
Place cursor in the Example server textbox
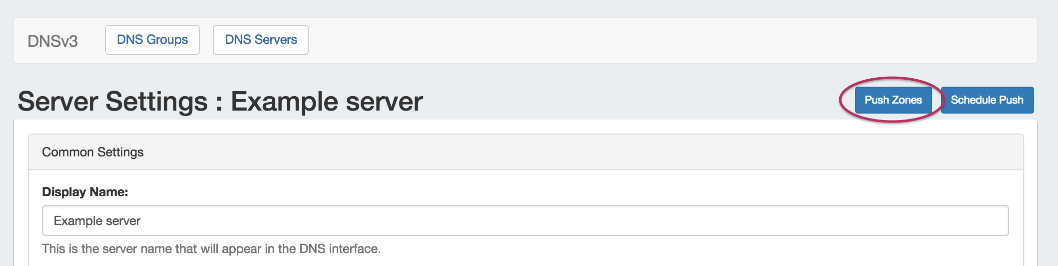coord(525,221)
